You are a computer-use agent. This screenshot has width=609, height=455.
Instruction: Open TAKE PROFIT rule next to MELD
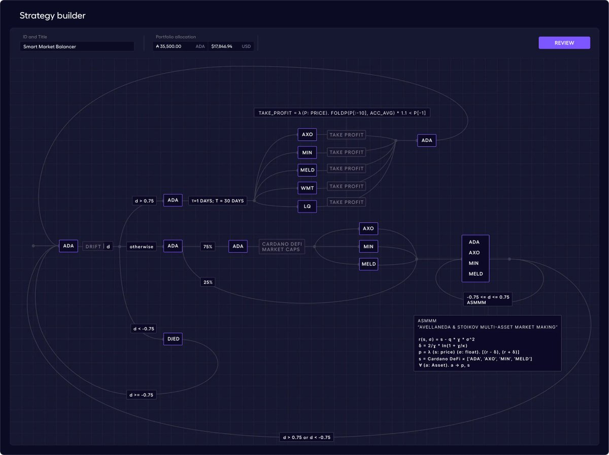[346, 168]
